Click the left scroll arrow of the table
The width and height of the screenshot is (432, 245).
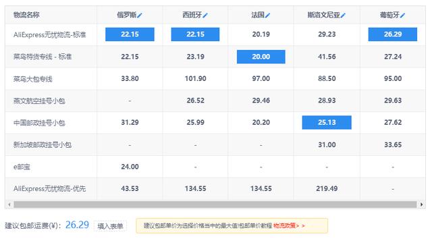pos(9,205)
